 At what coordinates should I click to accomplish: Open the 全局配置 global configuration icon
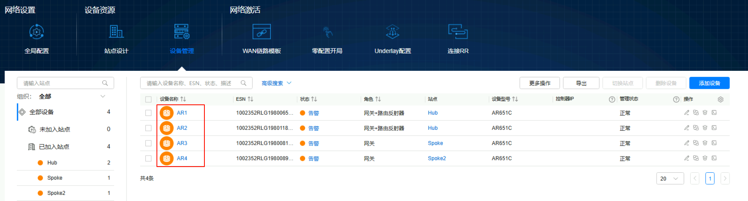[x=36, y=32]
